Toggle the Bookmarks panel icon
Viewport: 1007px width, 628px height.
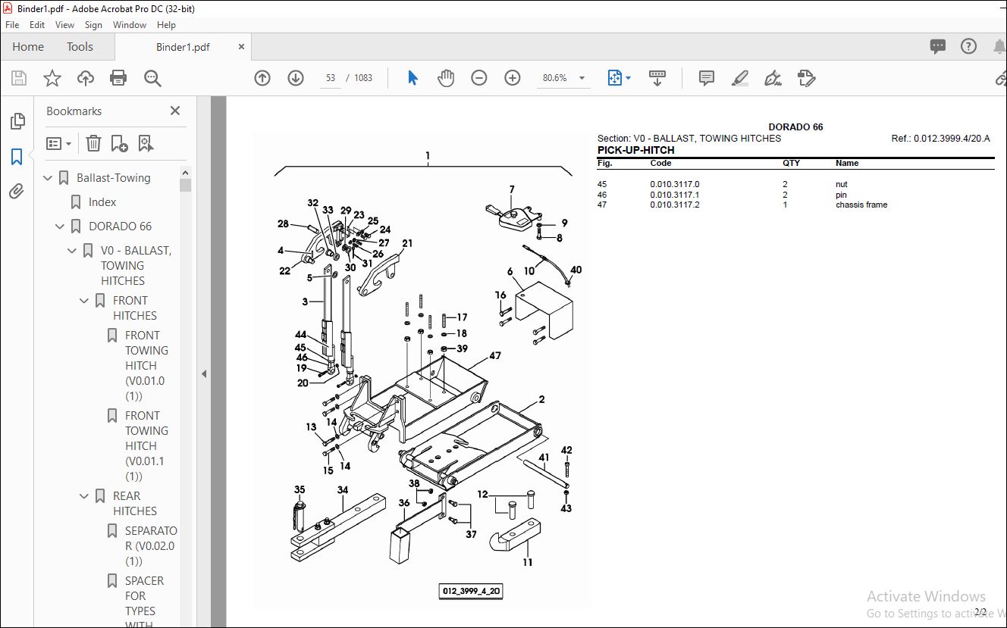point(17,157)
